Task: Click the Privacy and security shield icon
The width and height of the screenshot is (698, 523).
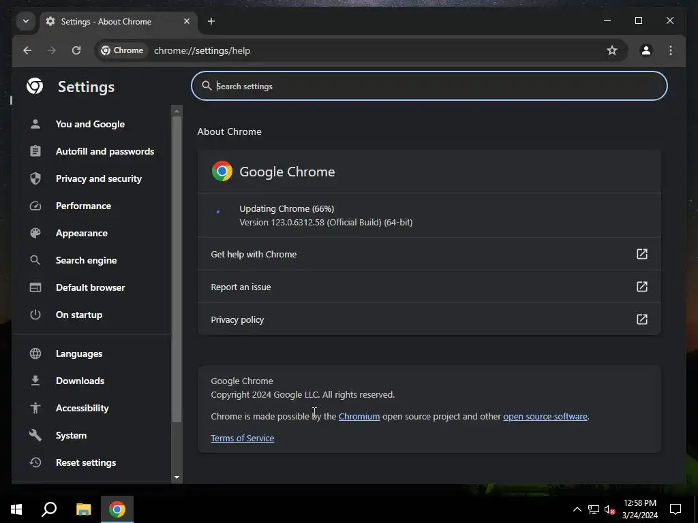Action: pyautogui.click(x=35, y=178)
